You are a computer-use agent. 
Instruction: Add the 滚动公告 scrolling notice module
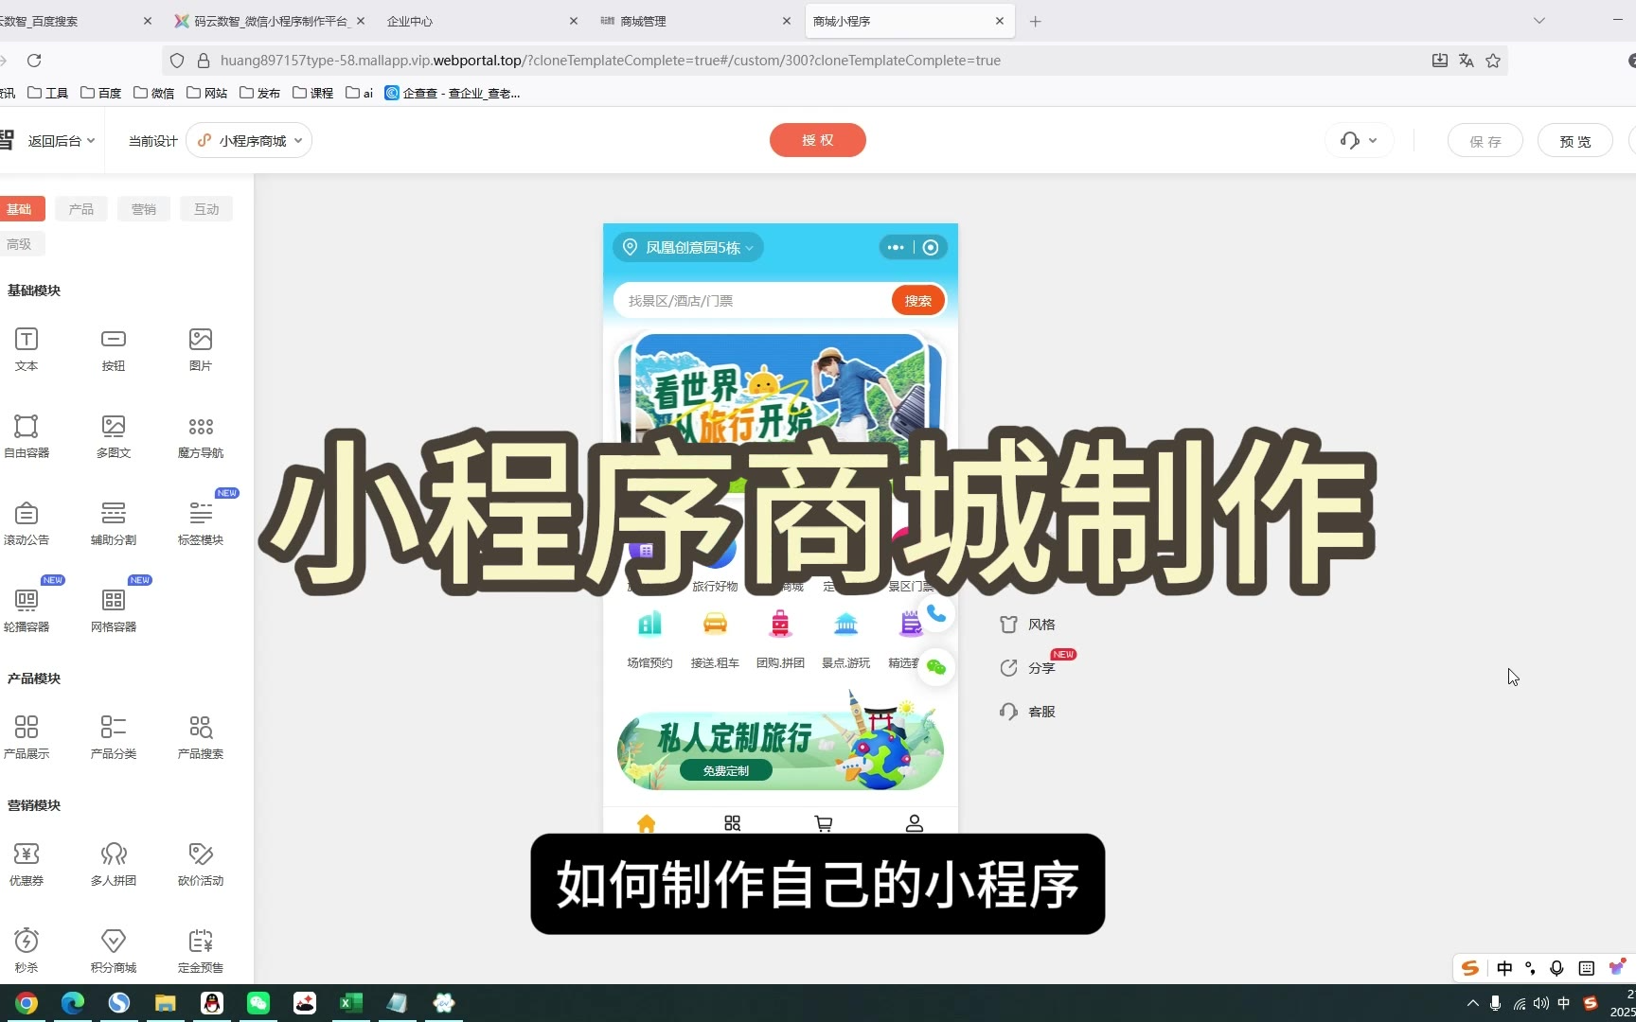coord(27,522)
